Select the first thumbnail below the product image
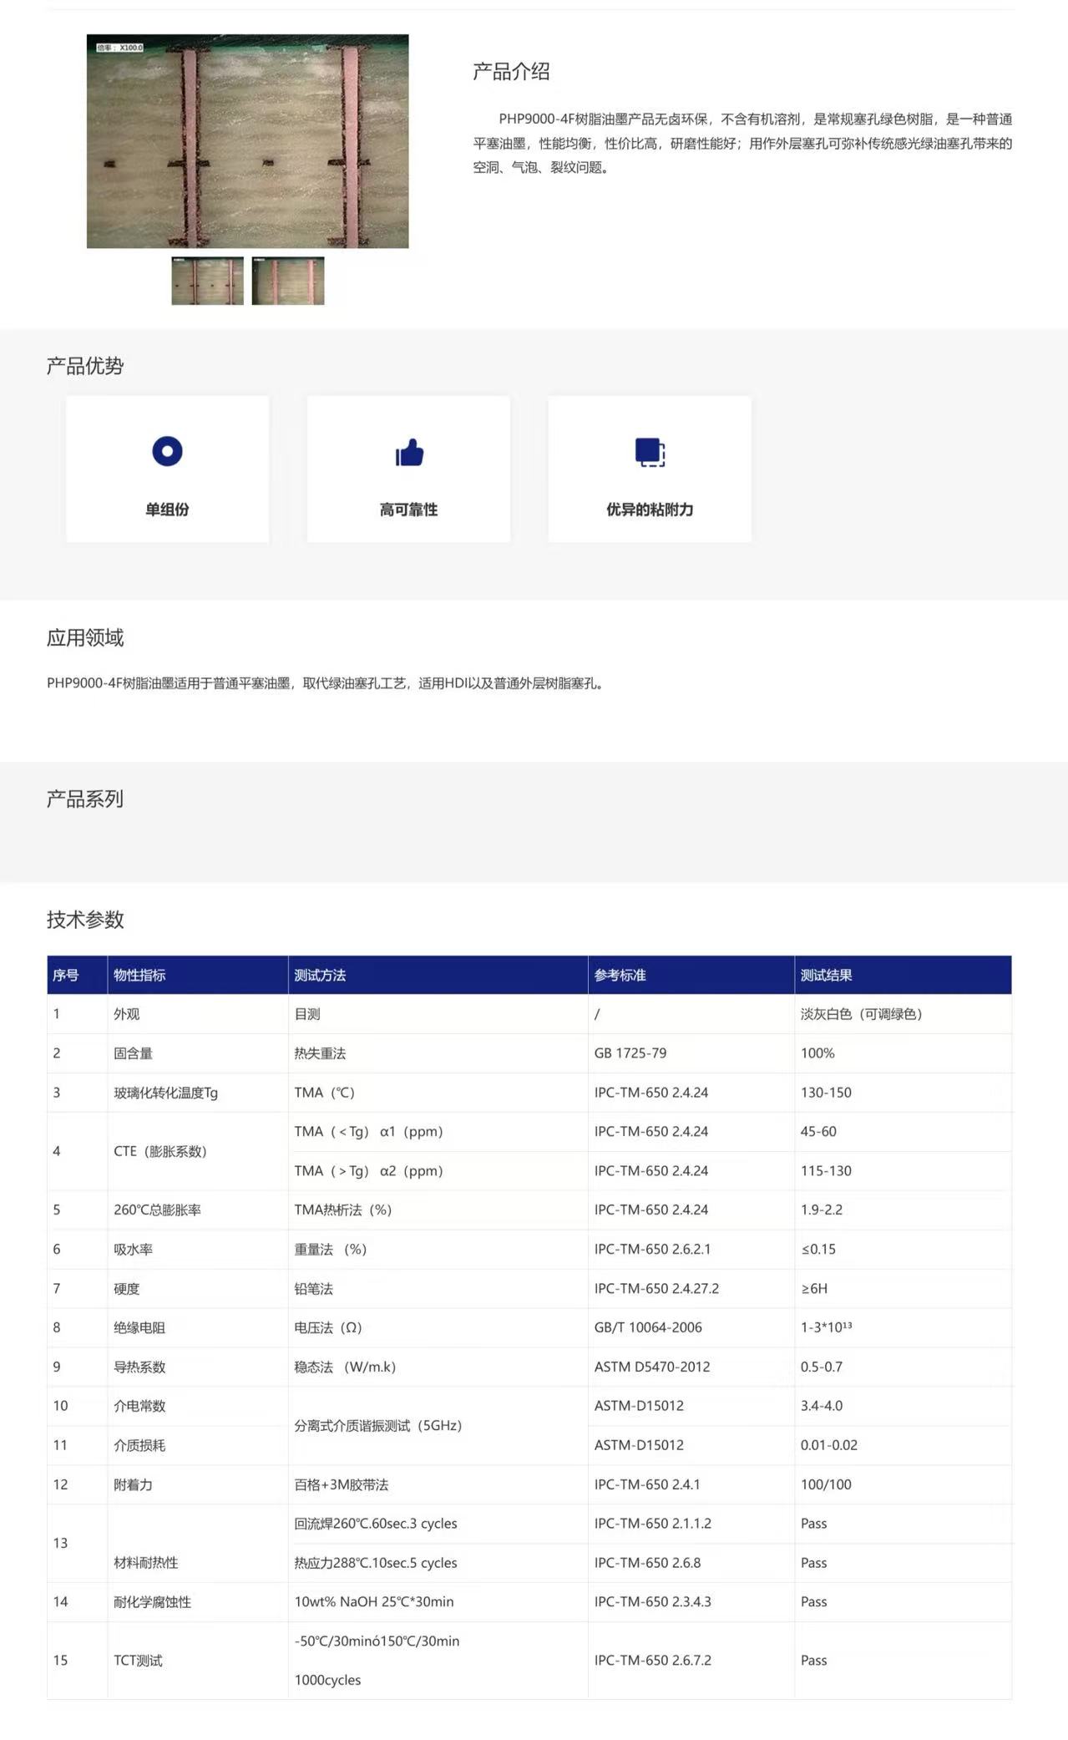Image resolution: width=1068 pixels, height=1740 pixels. pyautogui.click(x=207, y=281)
